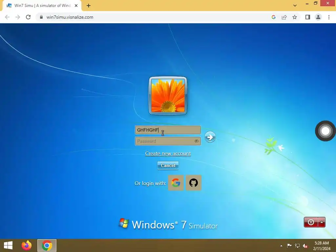Screen dimensions: 336x252
Task: Open the Create new account link
Action: click(x=168, y=154)
